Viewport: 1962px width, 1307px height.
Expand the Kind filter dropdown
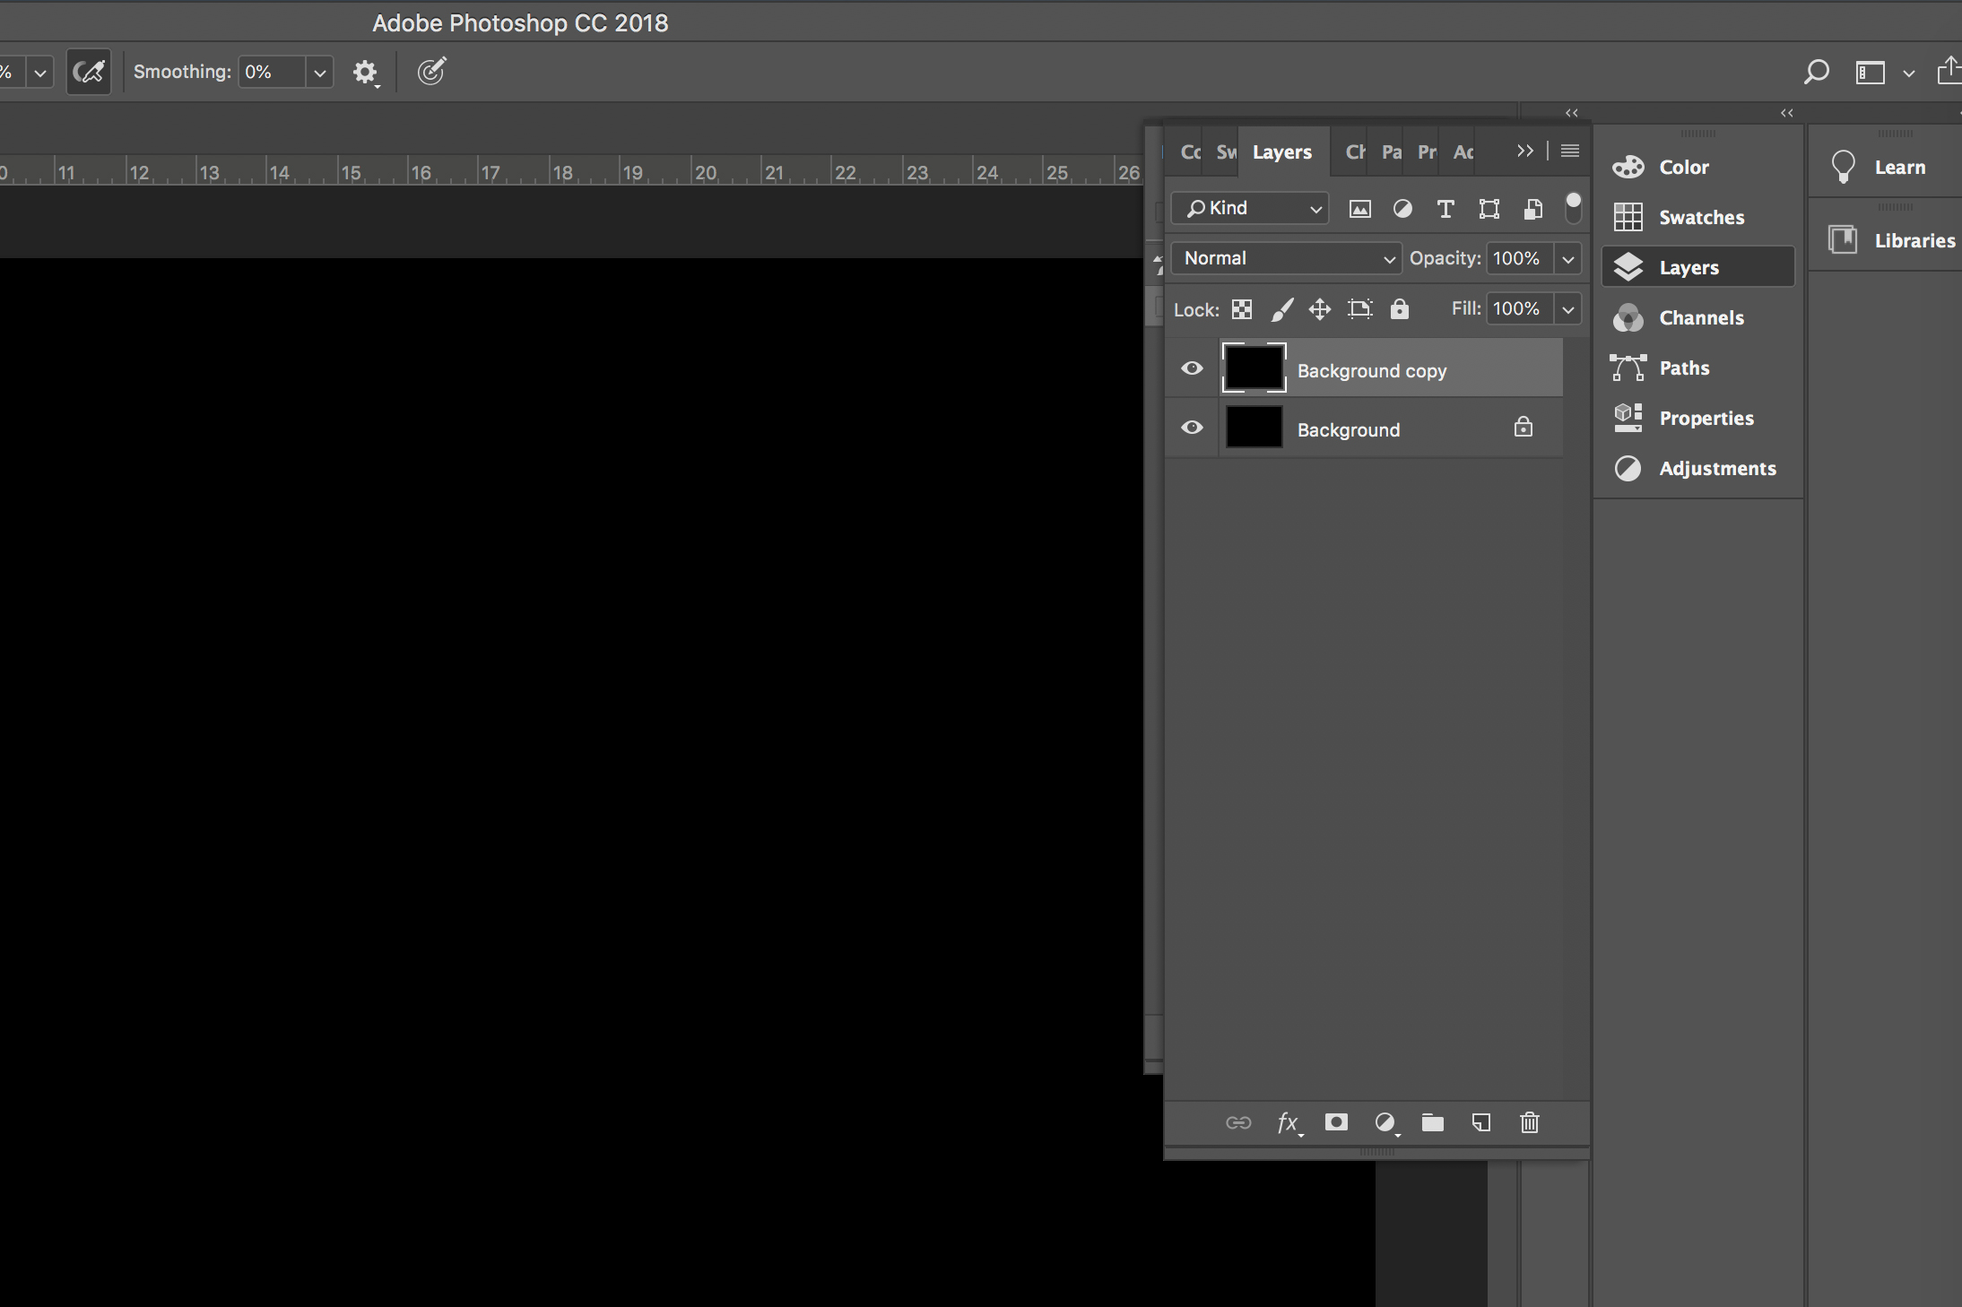point(1250,208)
